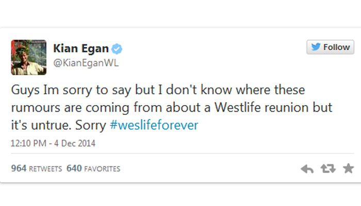Open the #weslifeforever hashtag

coord(154,125)
